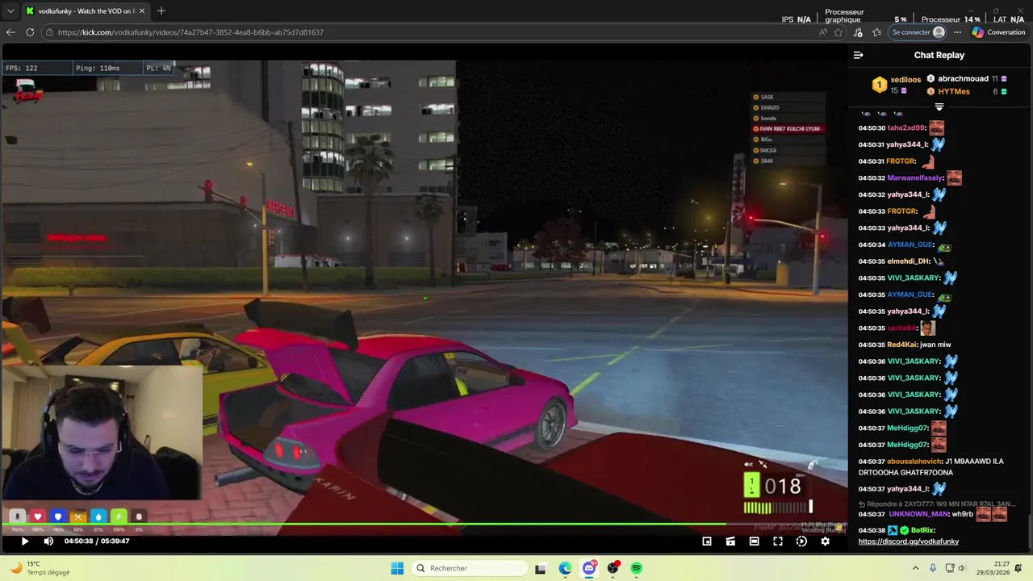Play the paused VOD
Screen dimensions: 1033x581
coord(24,541)
